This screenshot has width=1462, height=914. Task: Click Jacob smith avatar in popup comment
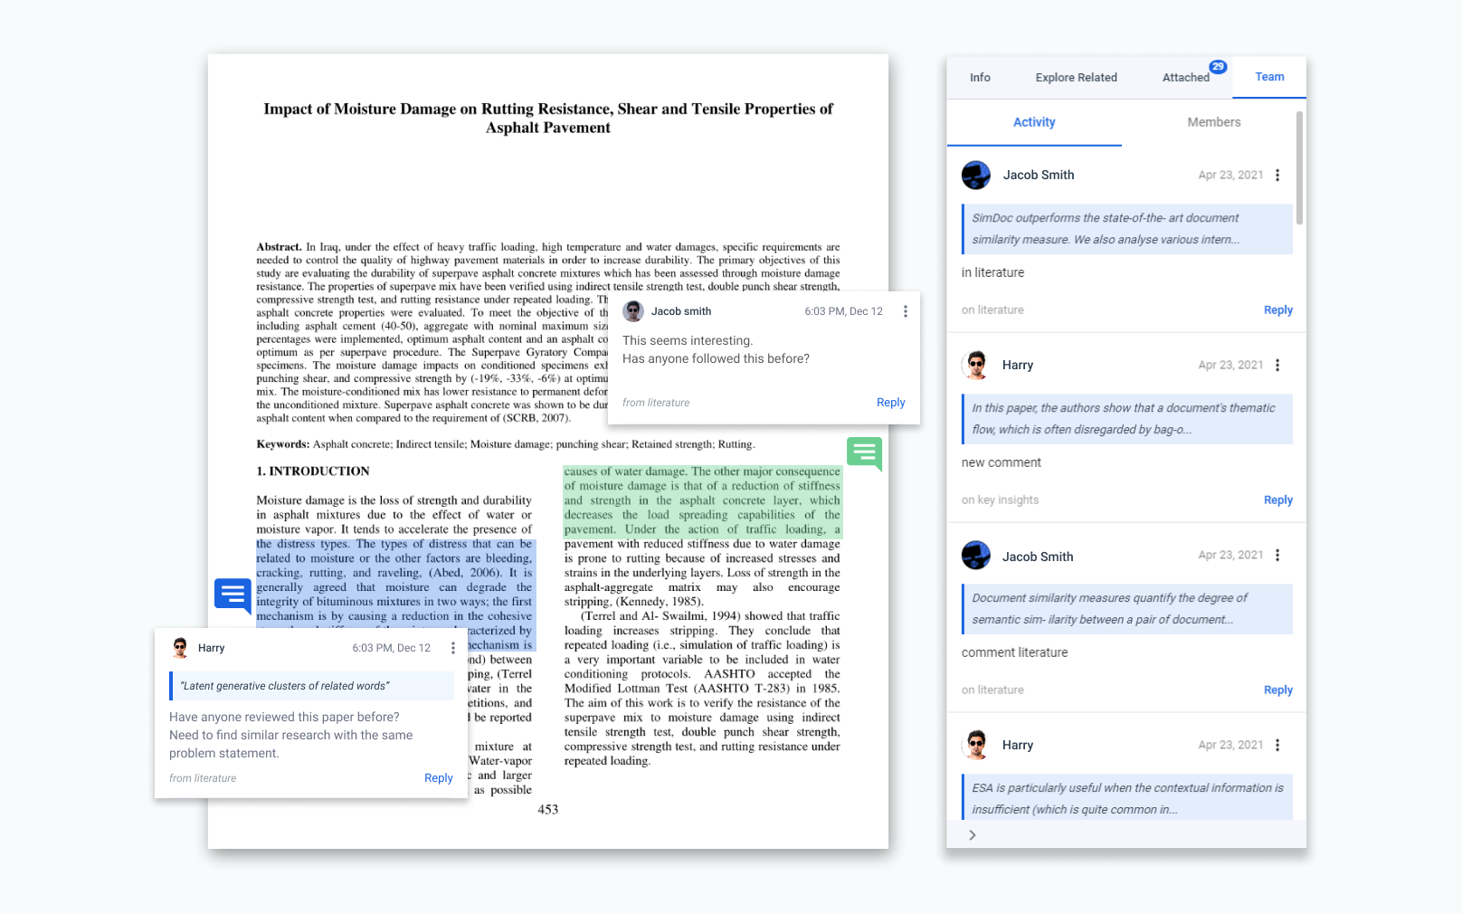pos(633,311)
